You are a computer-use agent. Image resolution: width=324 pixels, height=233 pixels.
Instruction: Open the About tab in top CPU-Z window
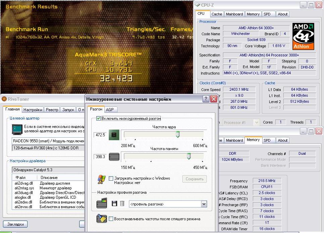pyautogui.click(x=282, y=14)
